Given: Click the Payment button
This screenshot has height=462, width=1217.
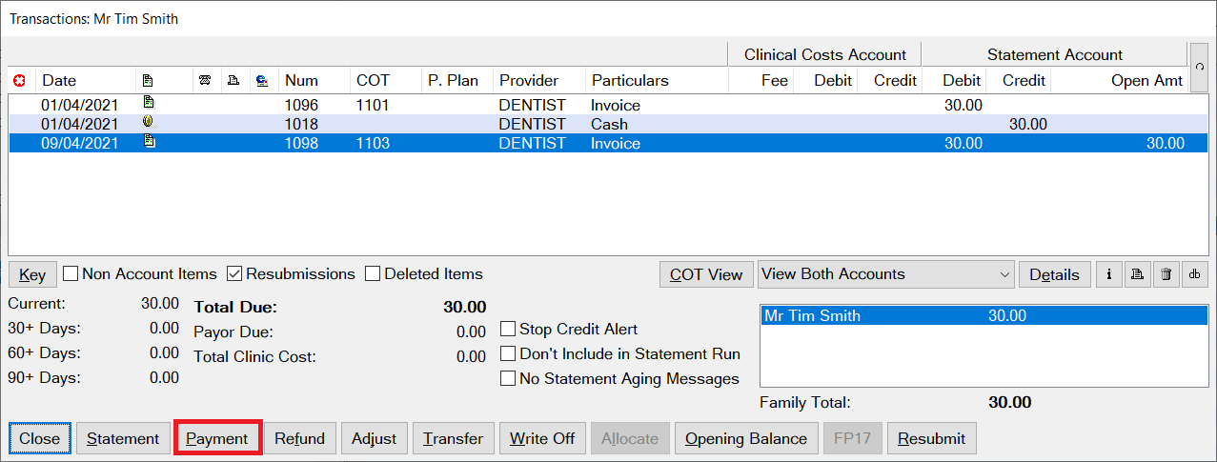Looking at the screenshot, I should tap(217, 438).
